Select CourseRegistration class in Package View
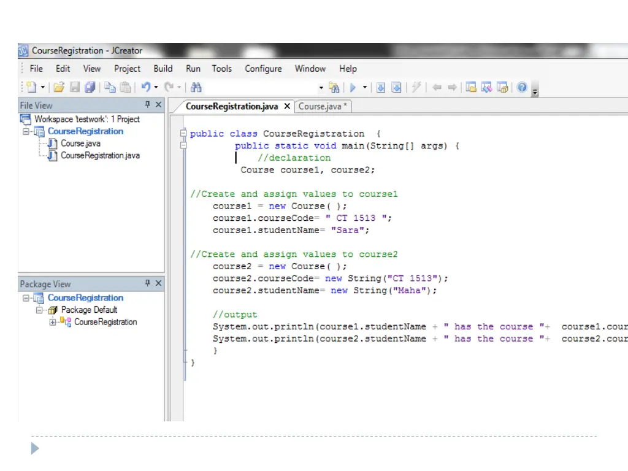628x471 pixels. (x=105, y=322)
